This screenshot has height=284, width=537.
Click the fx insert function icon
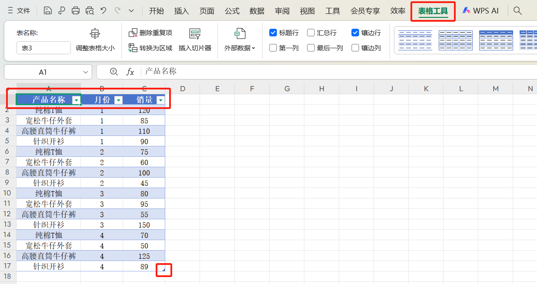pos(130,72)
